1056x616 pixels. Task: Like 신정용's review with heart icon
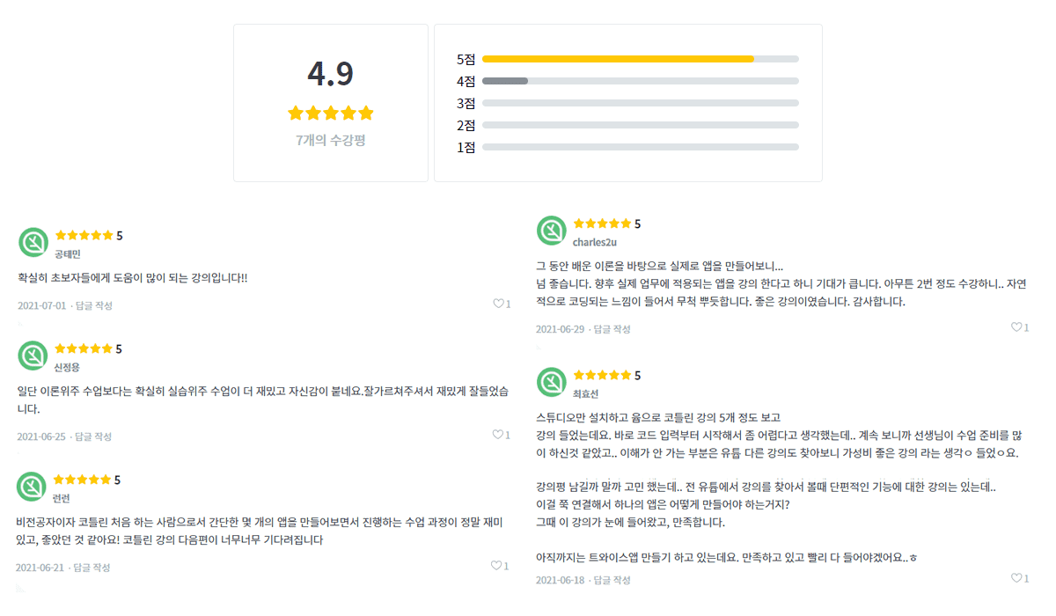coord(502,435)
